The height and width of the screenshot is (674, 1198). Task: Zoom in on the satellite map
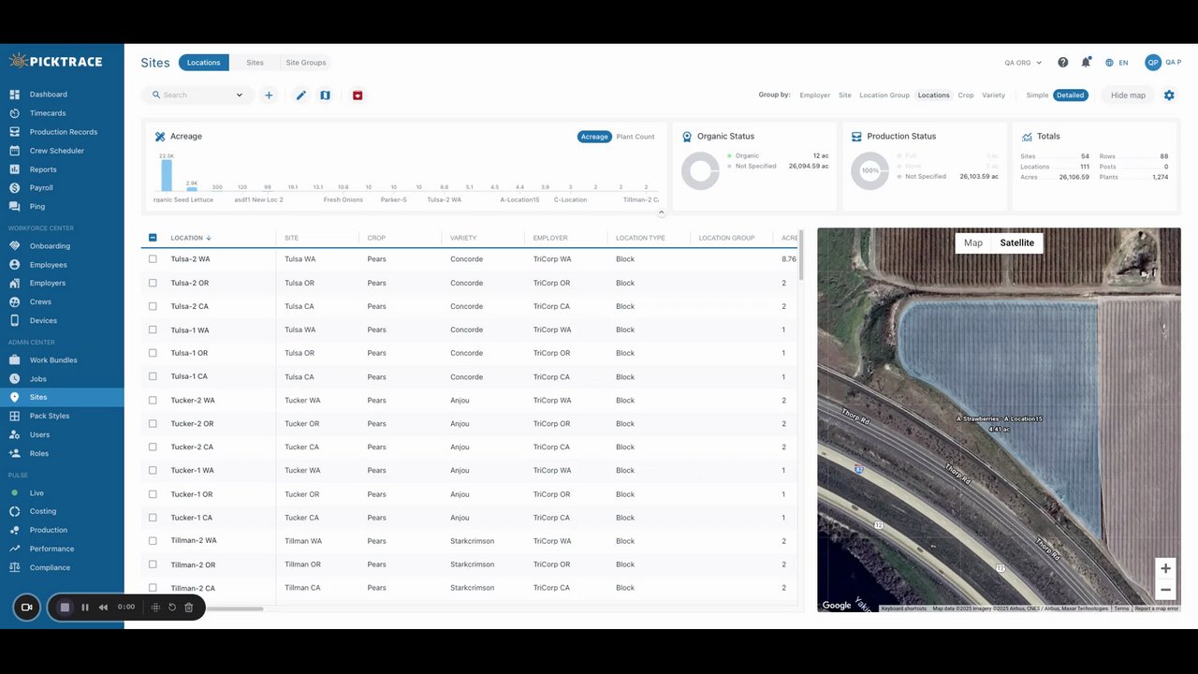pos(1165,568)
